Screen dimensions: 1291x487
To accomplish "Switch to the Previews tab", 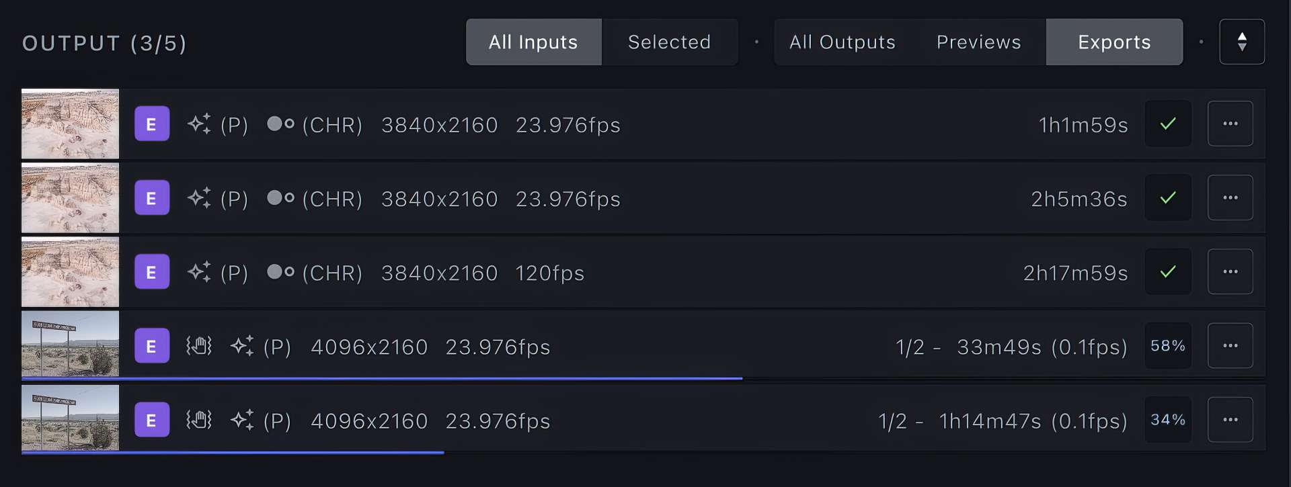I will (978, 42).
